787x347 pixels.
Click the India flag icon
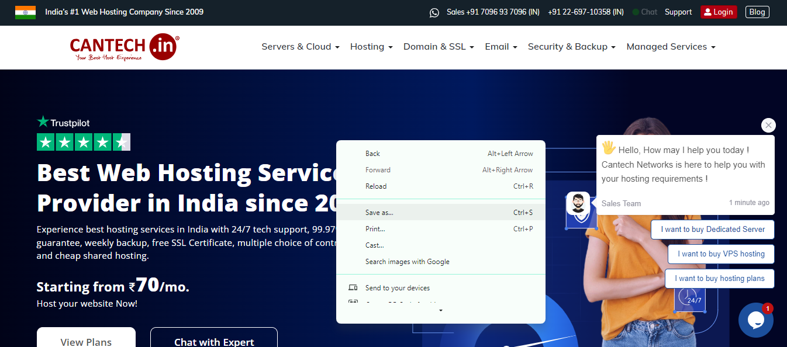pyautogui.click(x=25, y=12)
